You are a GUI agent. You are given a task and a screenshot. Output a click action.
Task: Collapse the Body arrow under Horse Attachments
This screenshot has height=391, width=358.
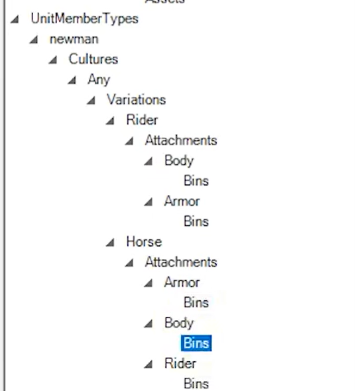click(149, 323)
